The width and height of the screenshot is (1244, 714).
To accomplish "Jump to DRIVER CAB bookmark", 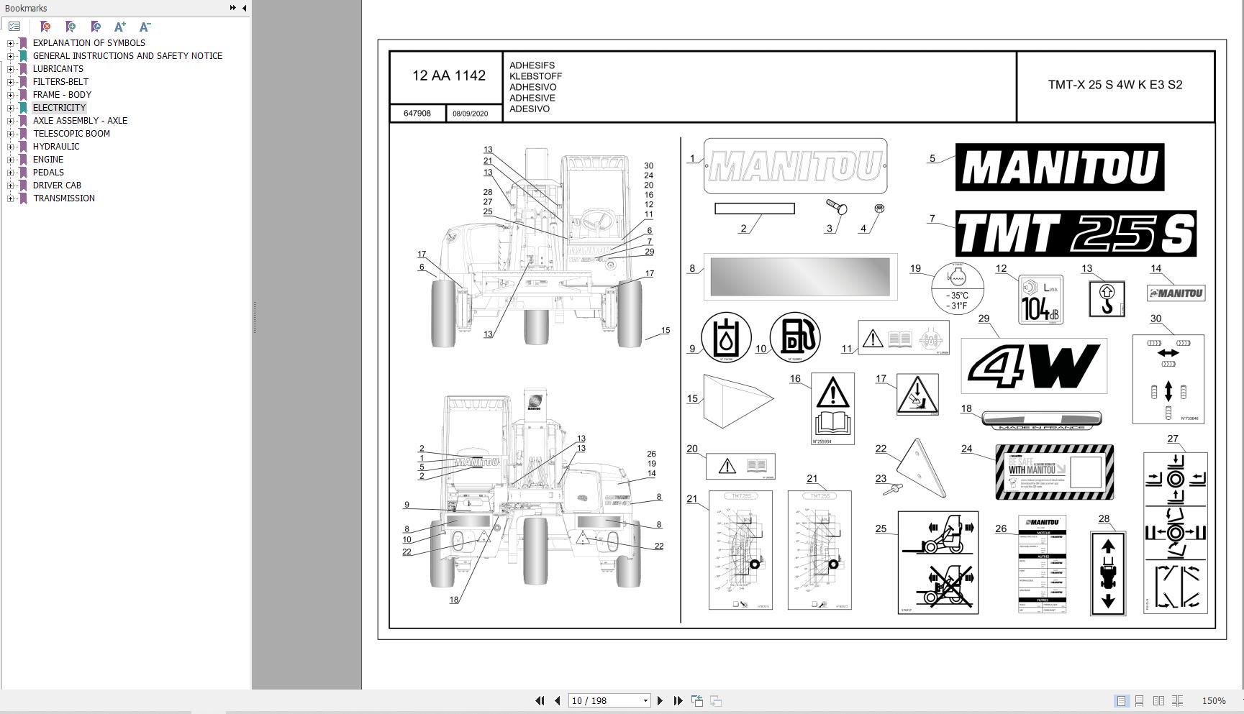I will tap(57, 185).
